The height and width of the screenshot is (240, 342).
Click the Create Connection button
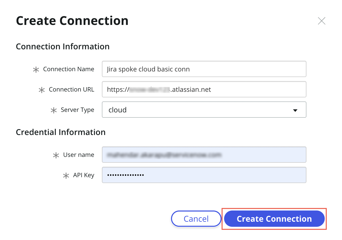274,219
